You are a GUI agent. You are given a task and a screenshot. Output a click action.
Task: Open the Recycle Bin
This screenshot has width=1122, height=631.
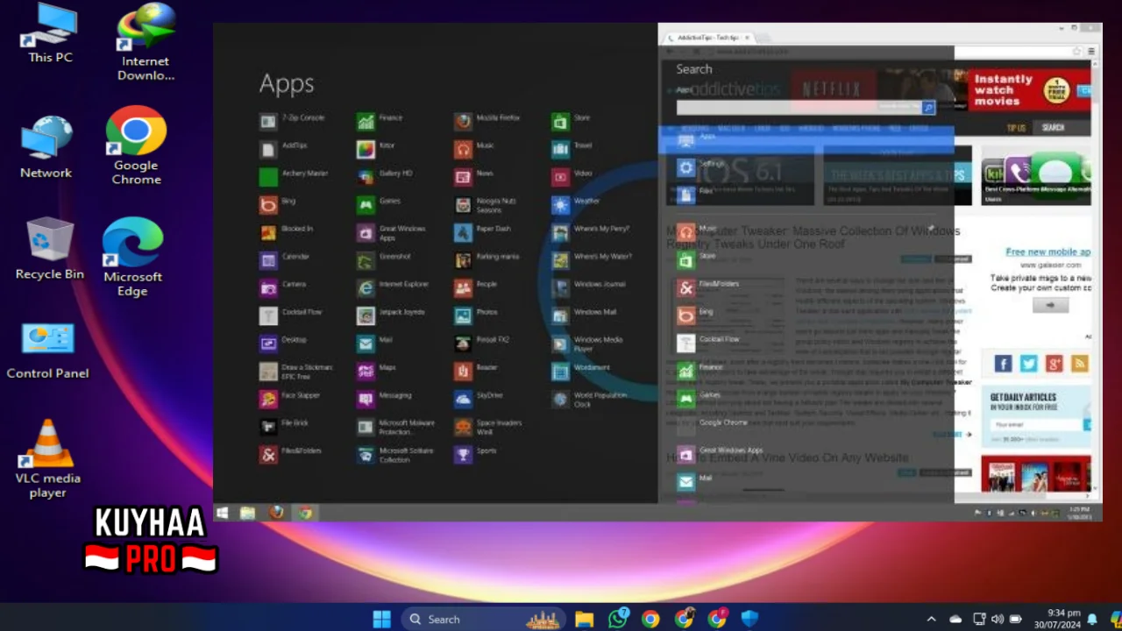pyautogui.click(x=50, y=249)
